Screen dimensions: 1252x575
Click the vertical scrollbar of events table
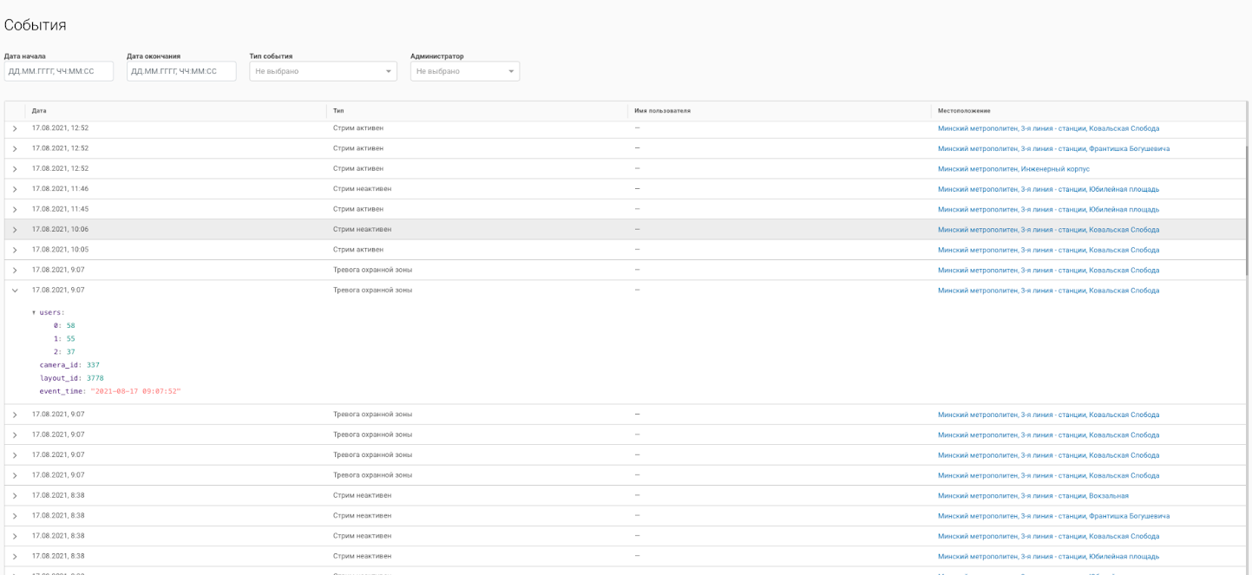click(x=1248, y=208)
